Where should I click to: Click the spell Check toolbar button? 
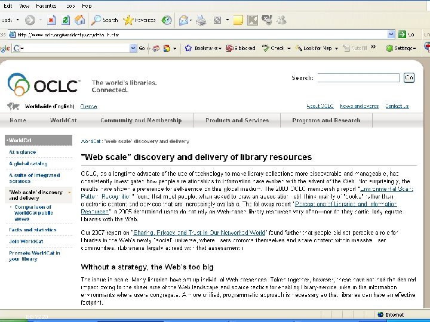click(x=273, y=48)
